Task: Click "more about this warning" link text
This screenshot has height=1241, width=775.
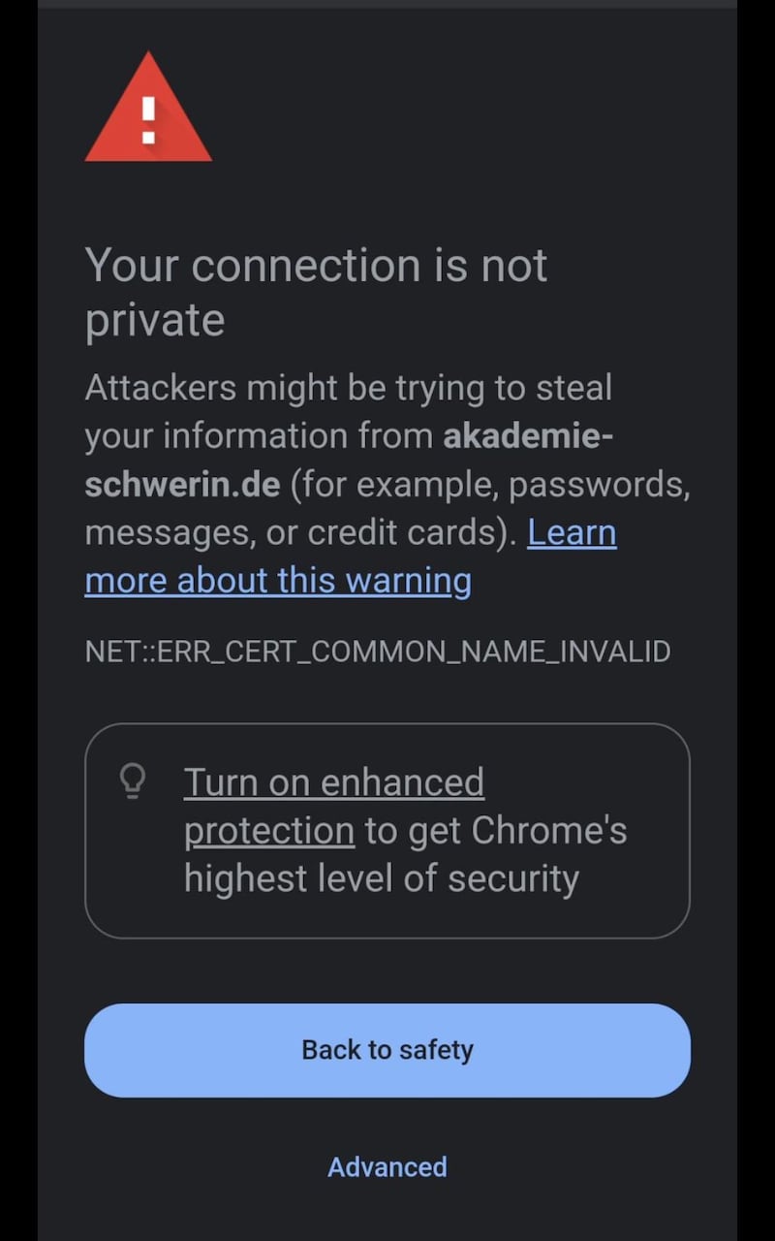Action: click(278, 581)
